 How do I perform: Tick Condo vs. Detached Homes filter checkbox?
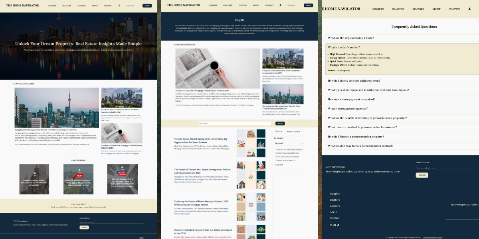click(x=276, y=149)
